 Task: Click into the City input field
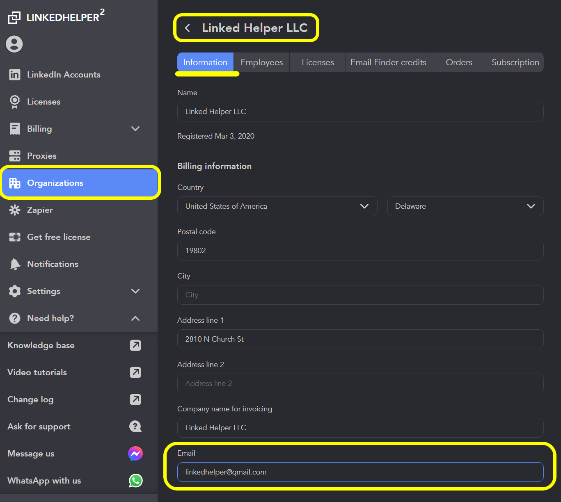click(x=360, y=295)
